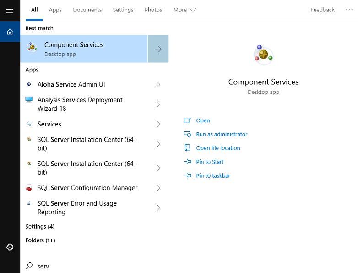The width and height of the screenshot is (358, 273).
Task: Select Component Services best match result
Action: (x=84, y=49)
